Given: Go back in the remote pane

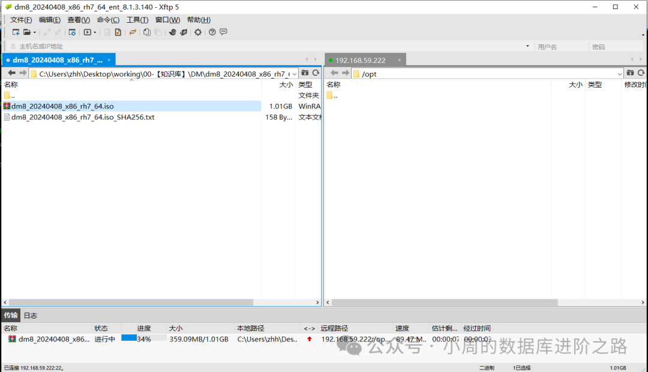Looking at the screenshot, I should (334, 73).
